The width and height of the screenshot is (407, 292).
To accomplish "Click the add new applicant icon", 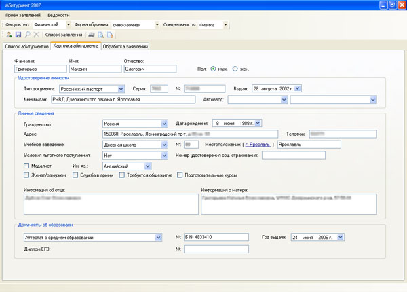I will coord(8,34).
